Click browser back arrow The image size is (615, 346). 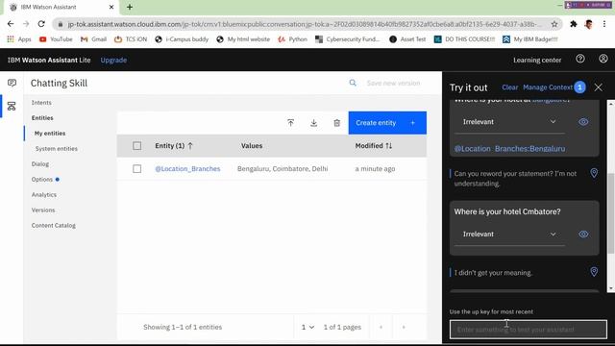coord(11,24)
